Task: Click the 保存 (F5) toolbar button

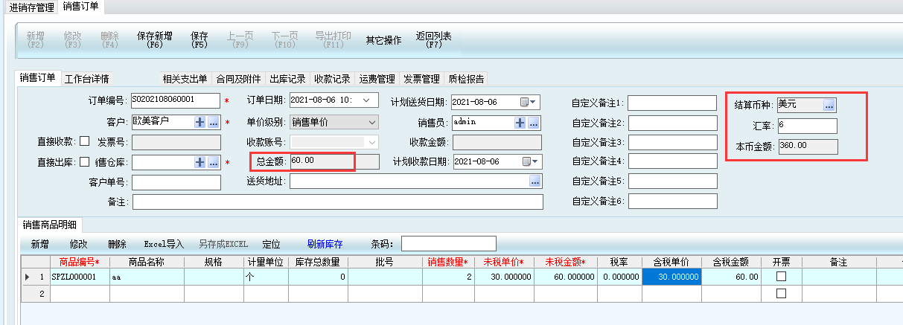Action: pos(200,39)
